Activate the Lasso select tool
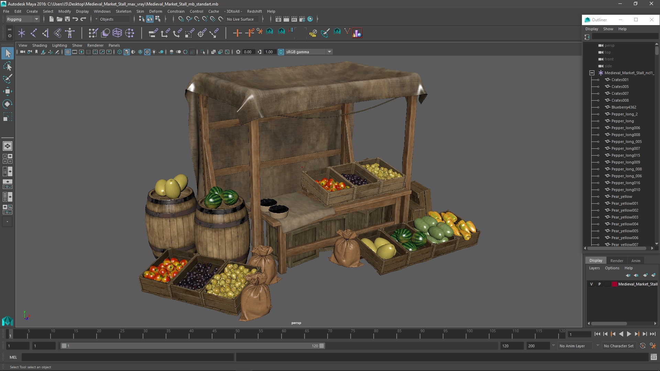660x371 pixels. (x=8, y=66)
